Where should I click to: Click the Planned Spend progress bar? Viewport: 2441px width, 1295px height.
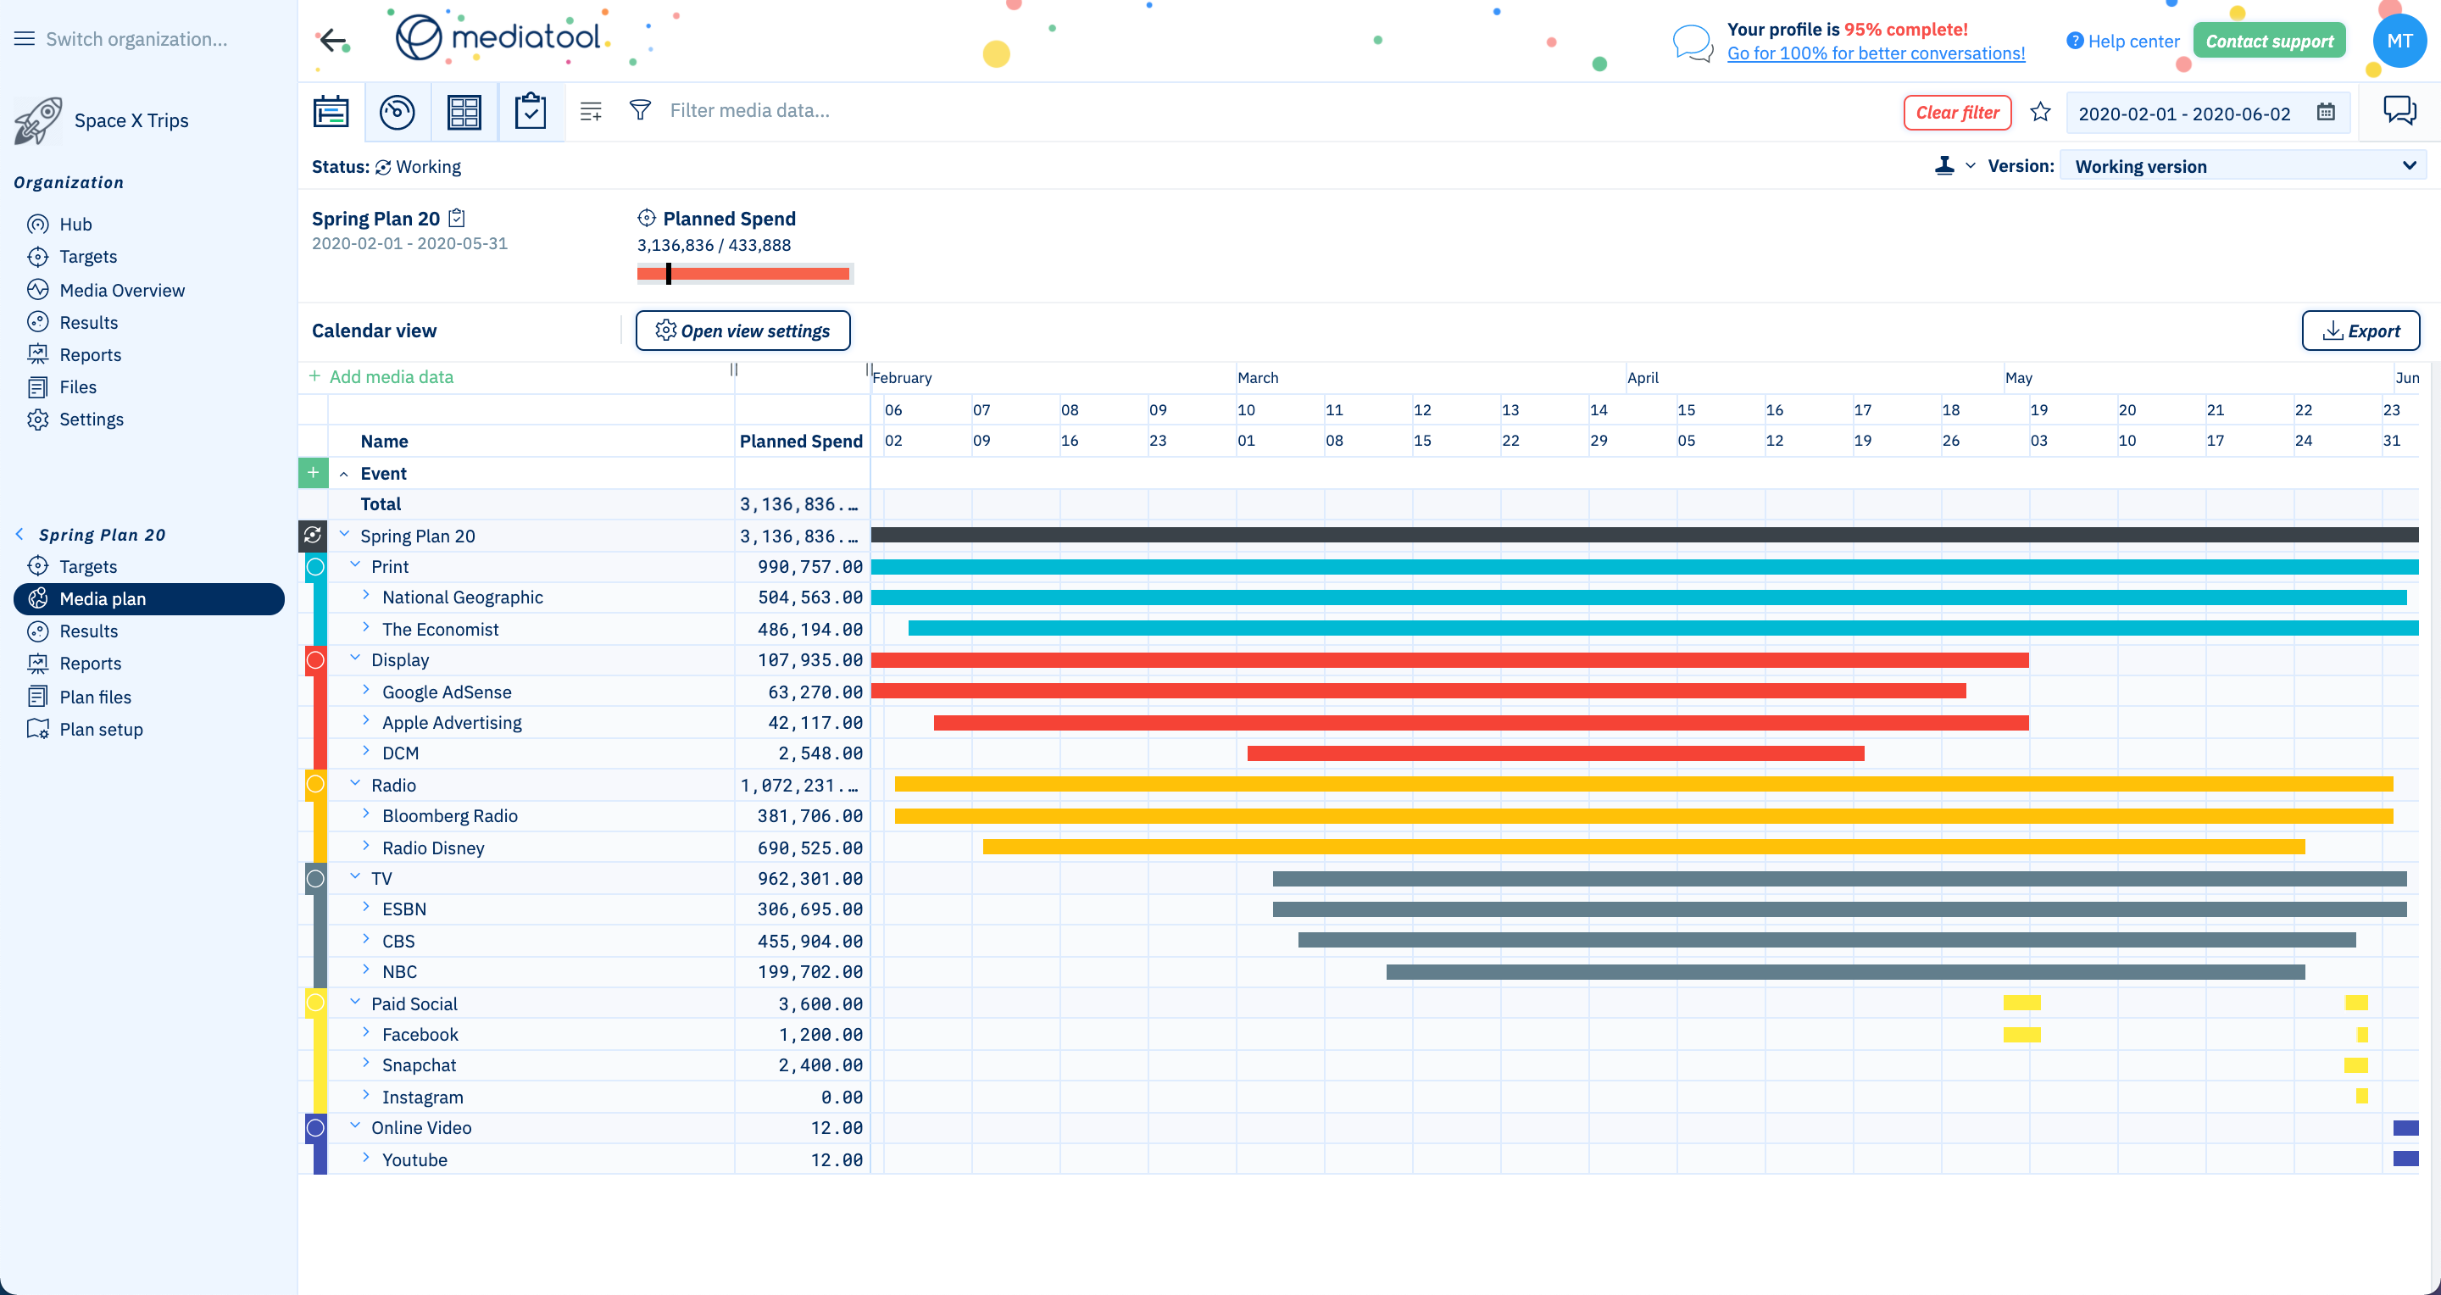[744, 274]
